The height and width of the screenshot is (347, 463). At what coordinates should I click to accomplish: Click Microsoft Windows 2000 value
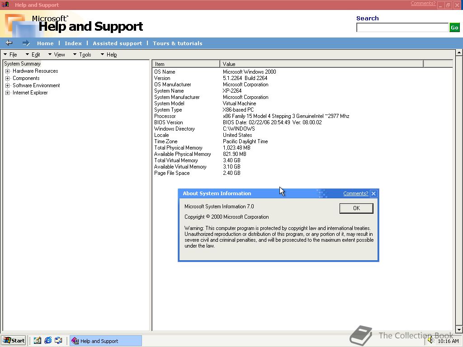250,72
